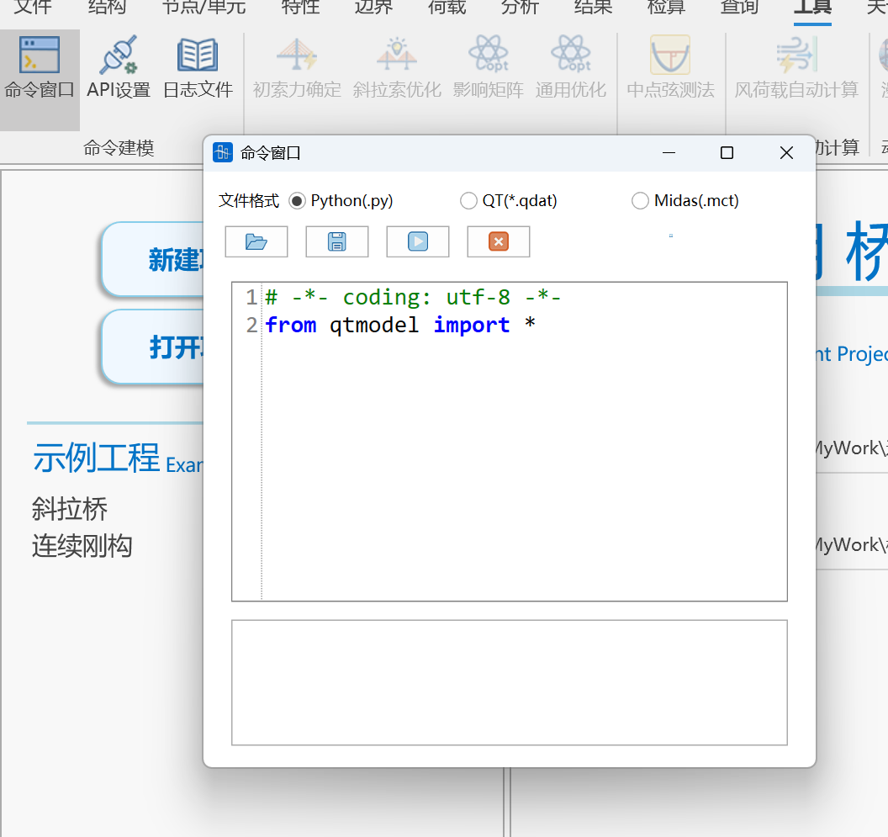Screen dimensions: 888x837
Task: Open the 查询 ribbon tab
Action: tap(739, 7)
